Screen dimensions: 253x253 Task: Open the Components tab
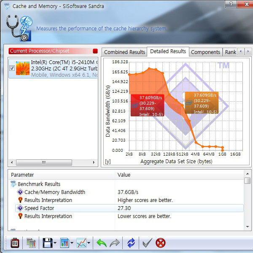click(x=205, y=52)
